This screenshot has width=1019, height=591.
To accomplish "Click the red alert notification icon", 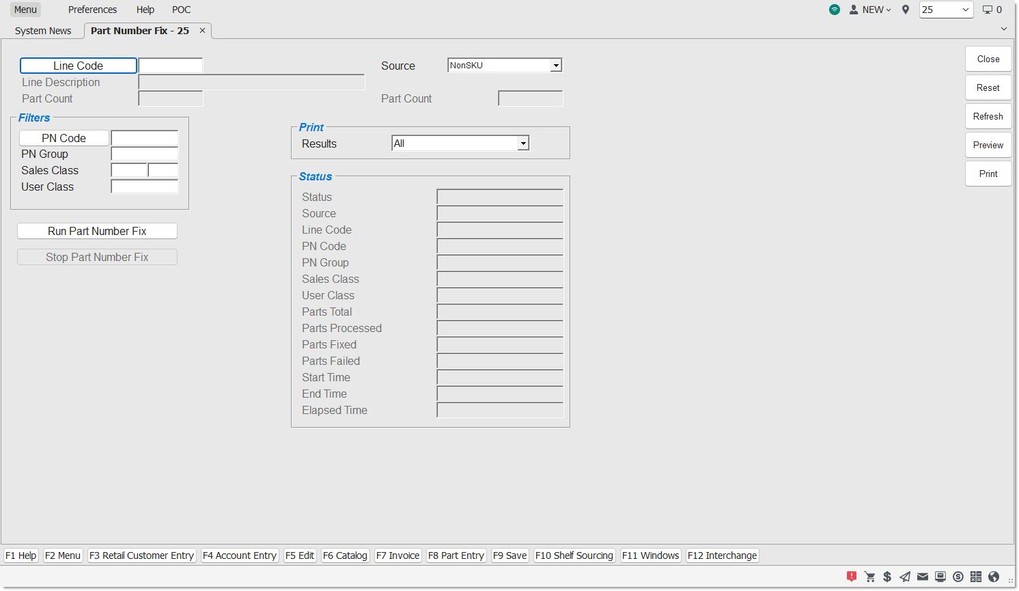I will click(851, 577).
